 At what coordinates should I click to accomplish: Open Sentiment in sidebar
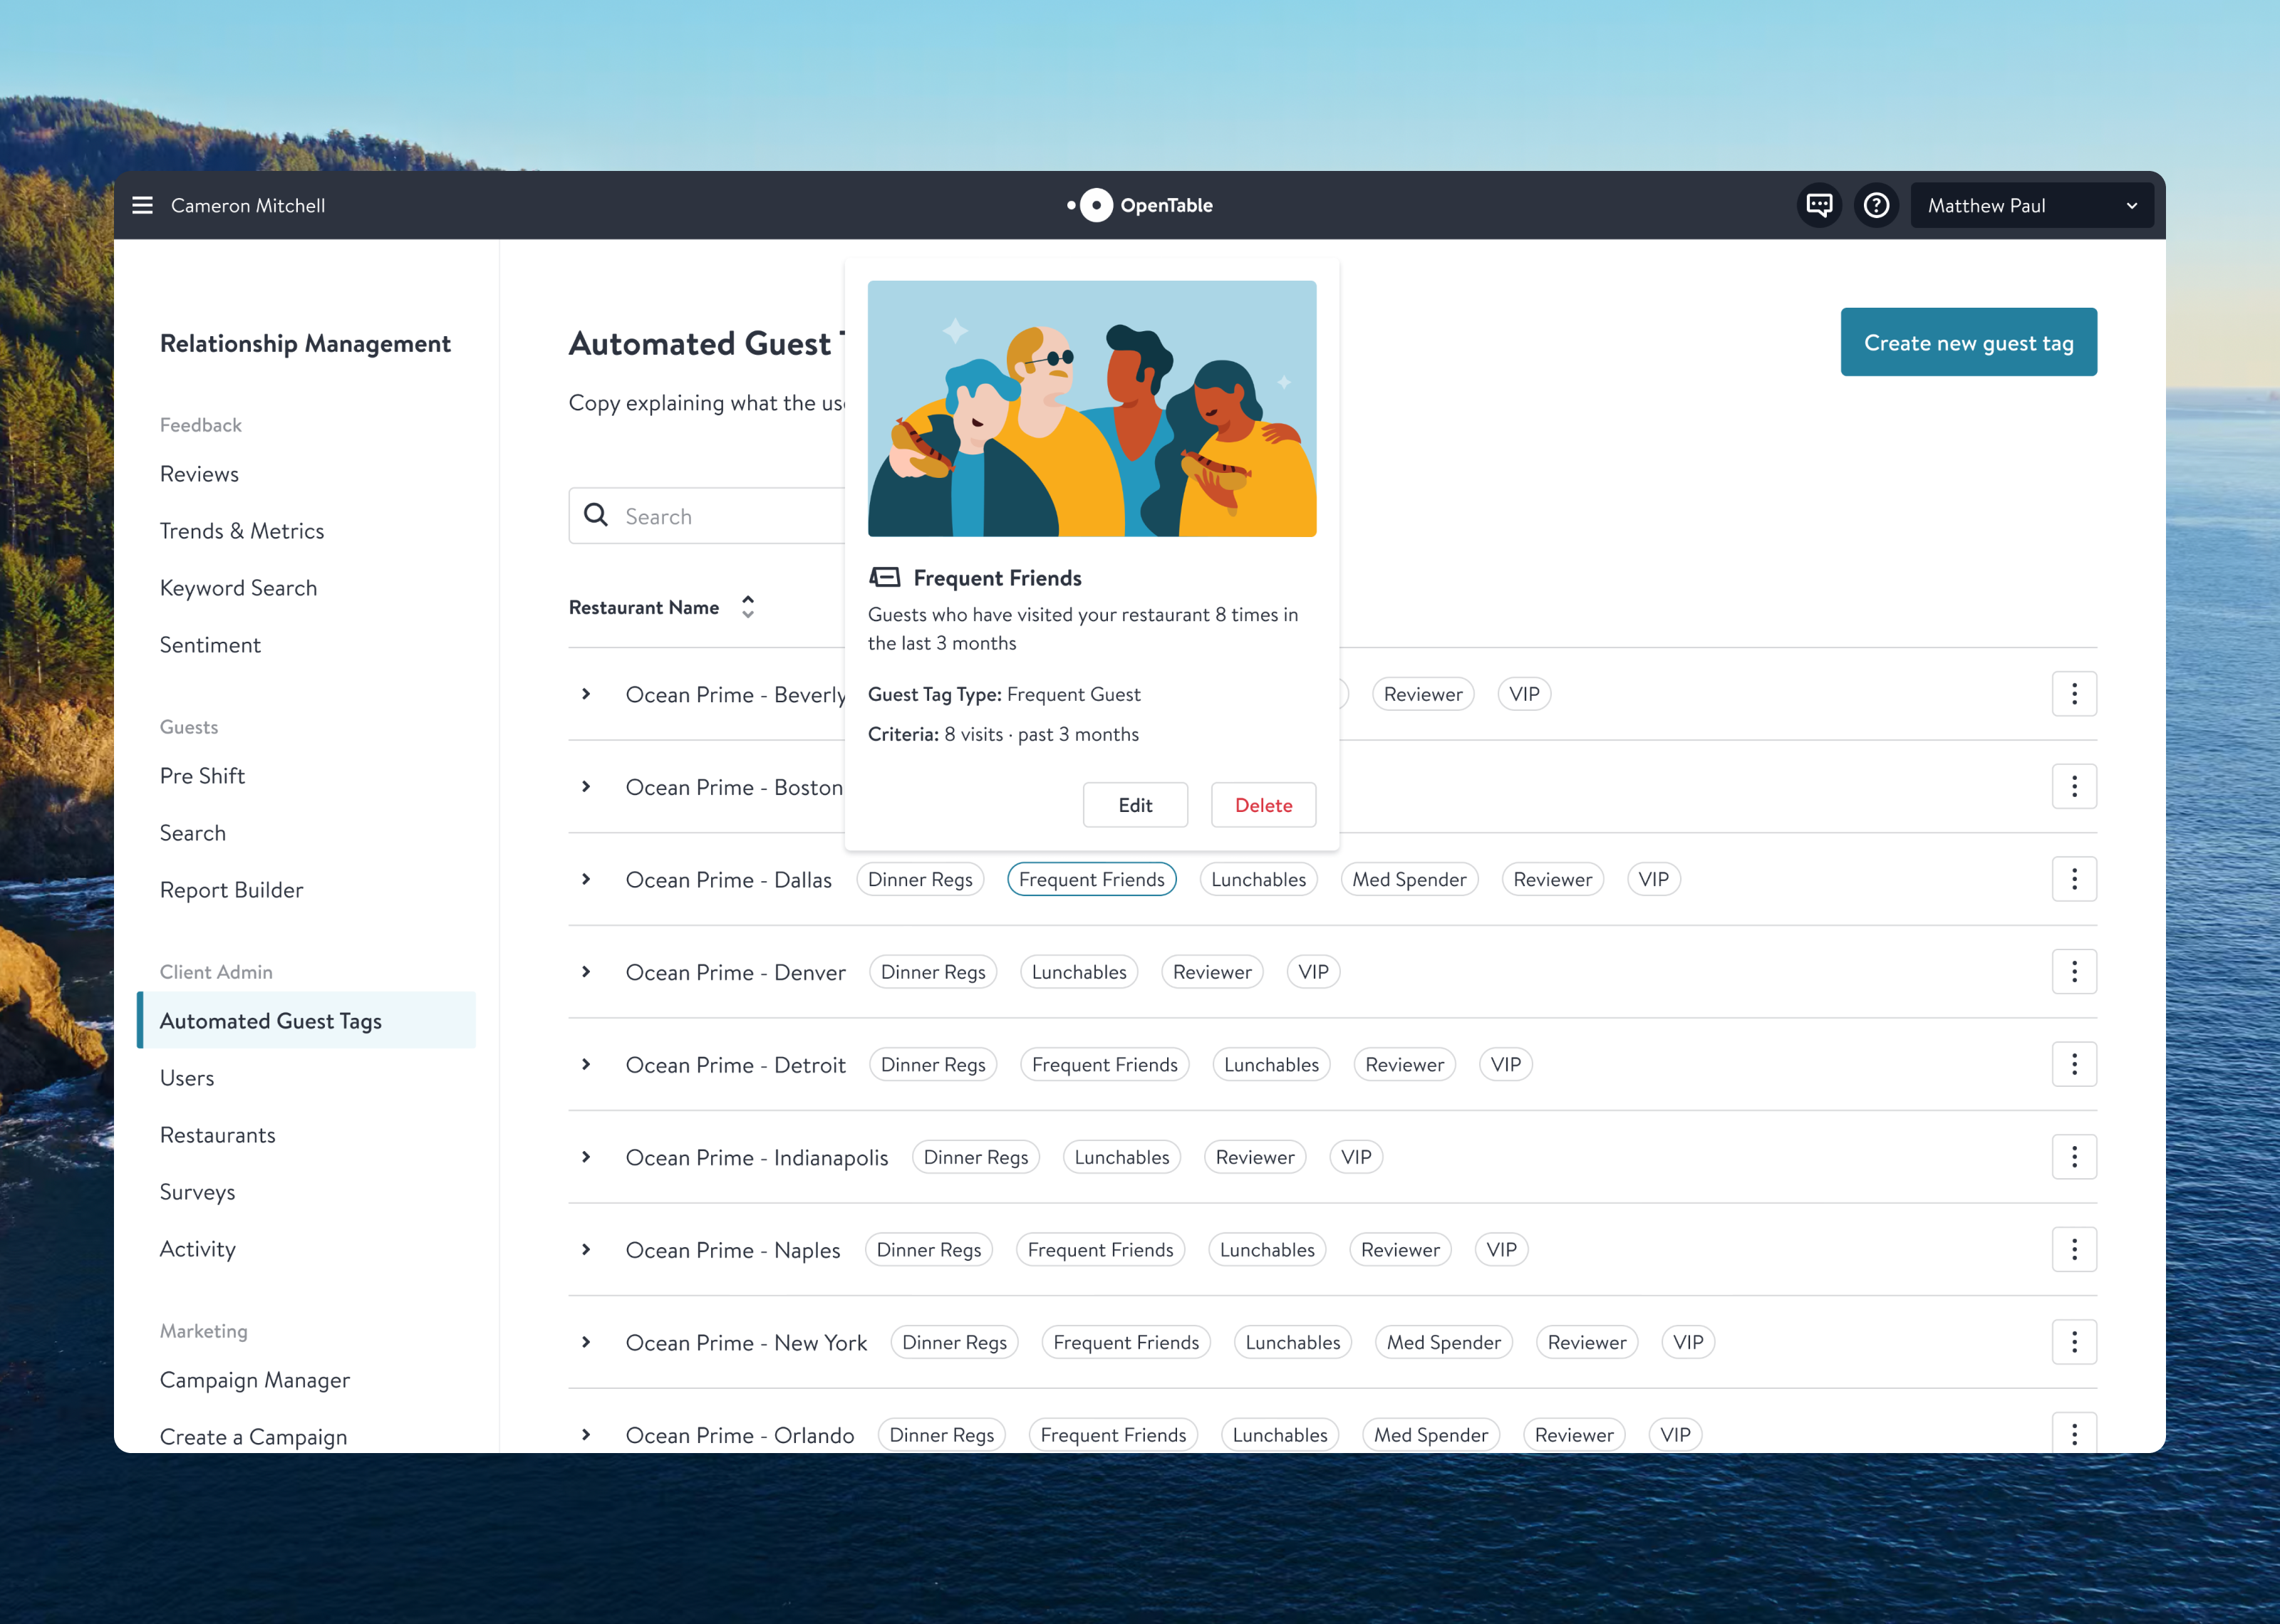[x=210, y=645]
